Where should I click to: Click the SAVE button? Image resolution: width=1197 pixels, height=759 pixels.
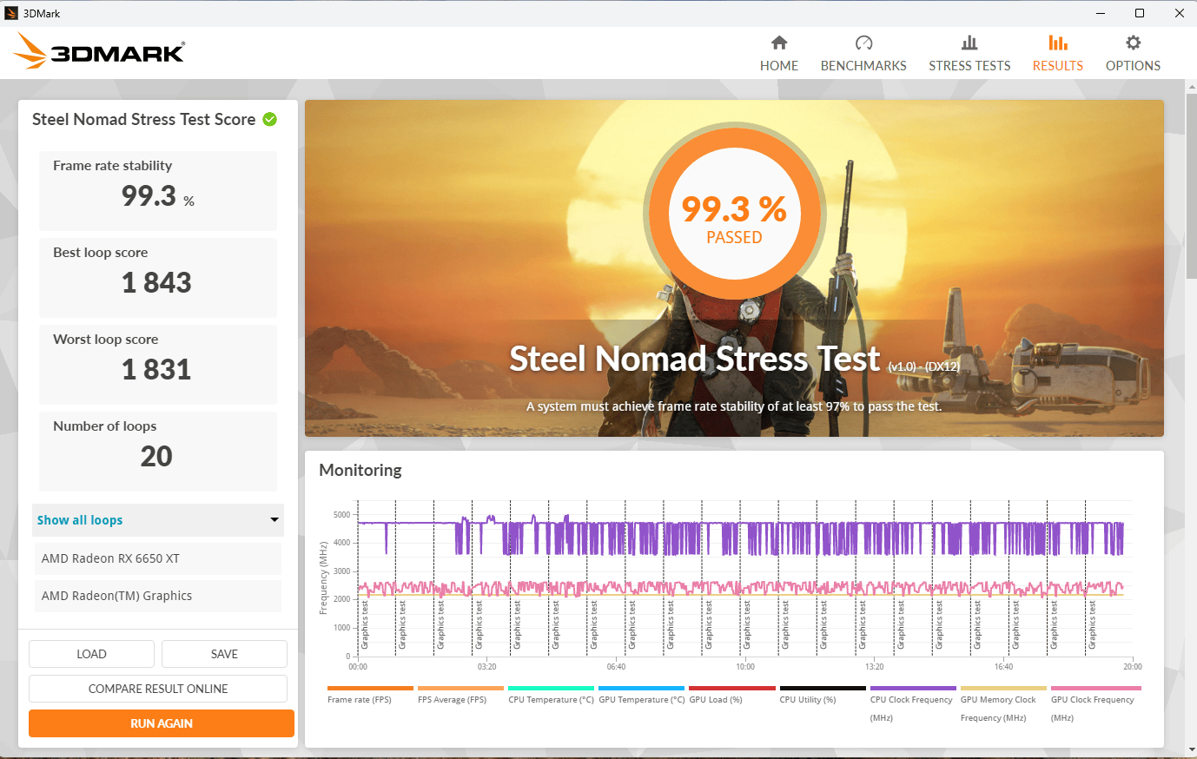click(x=224, y=654)
